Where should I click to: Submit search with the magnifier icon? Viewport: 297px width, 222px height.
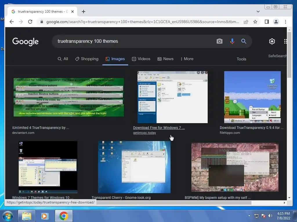244,41
